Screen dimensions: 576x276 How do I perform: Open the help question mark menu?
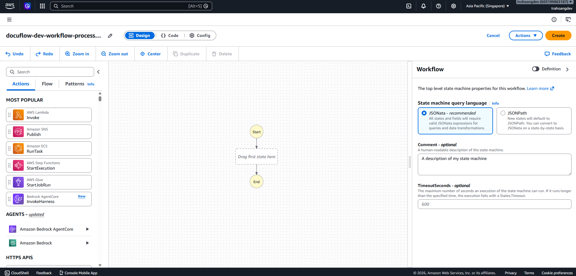pyautogui.click(x=439, y=6)
